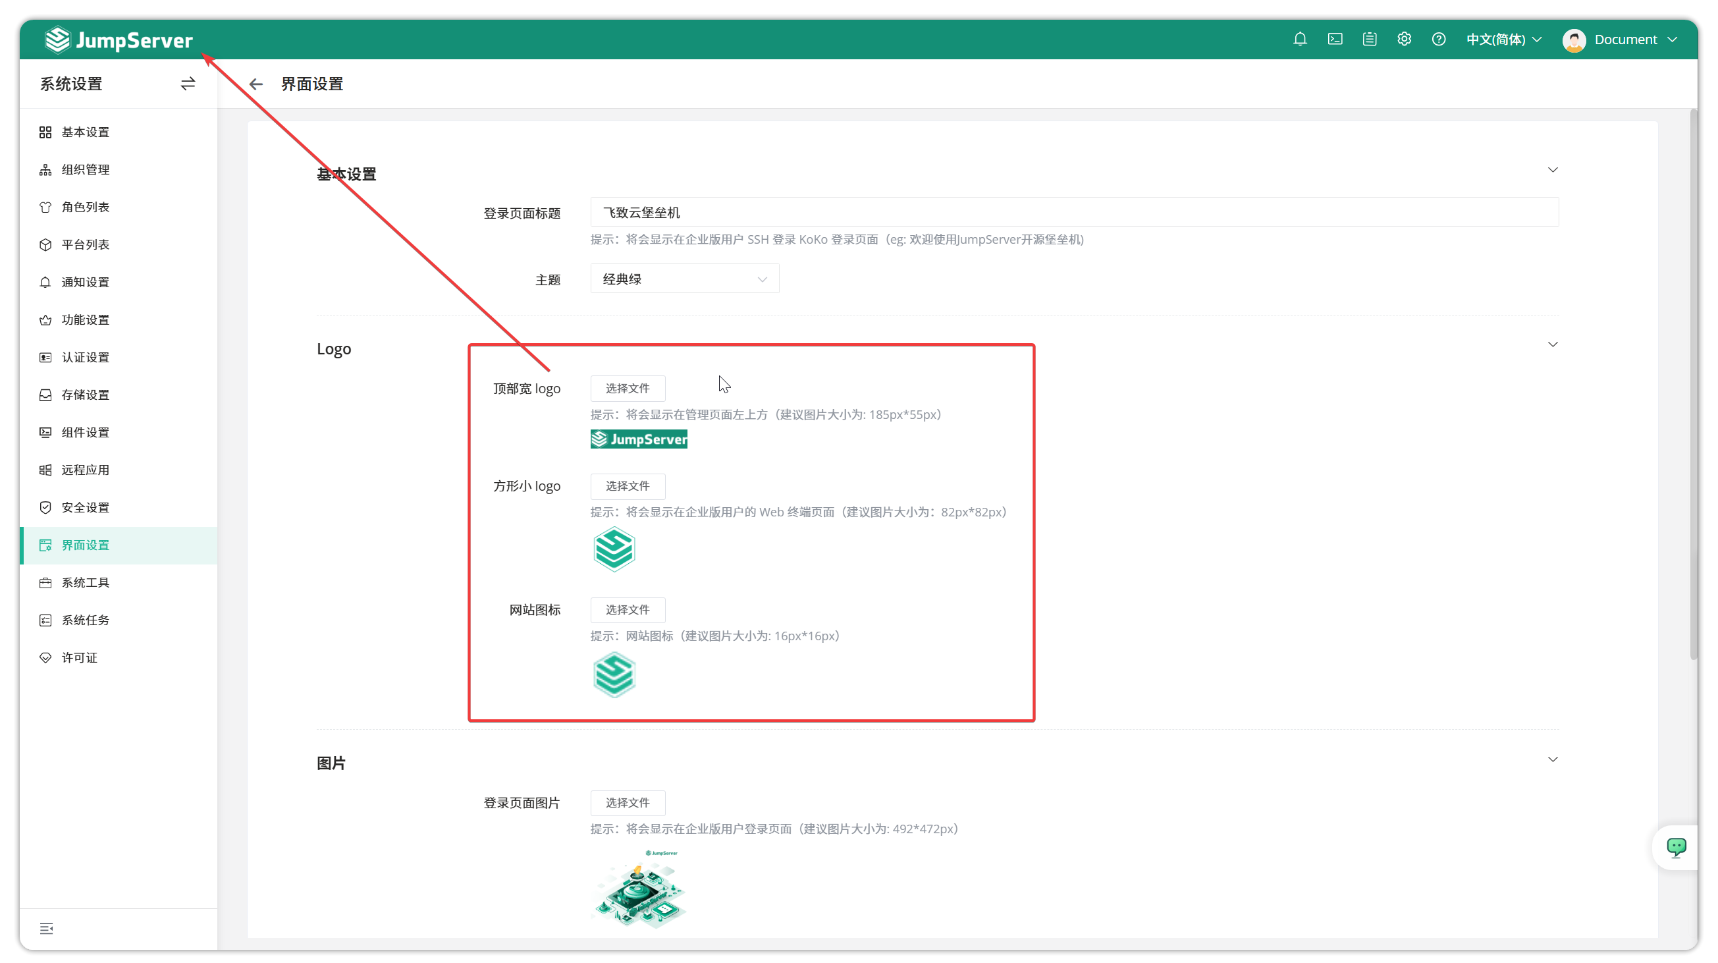The width and height of the screenshot is (1718, 963).
Task: Click the 方形小 logo preview image
Action: 614,549
